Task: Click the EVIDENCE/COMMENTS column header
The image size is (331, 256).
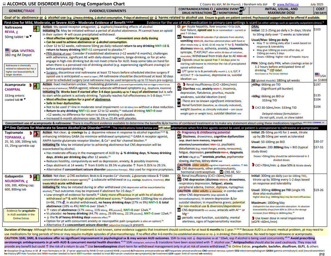Action: [108, 11]
